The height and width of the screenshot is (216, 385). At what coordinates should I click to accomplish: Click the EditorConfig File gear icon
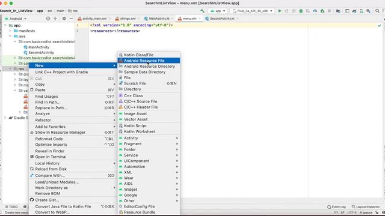120,206
